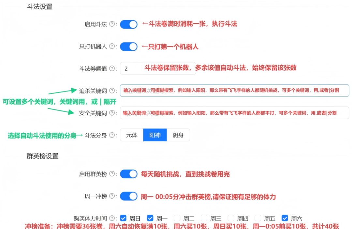
Task: Select 元体 as 斗法分身
Action: (x=132, y=135)
